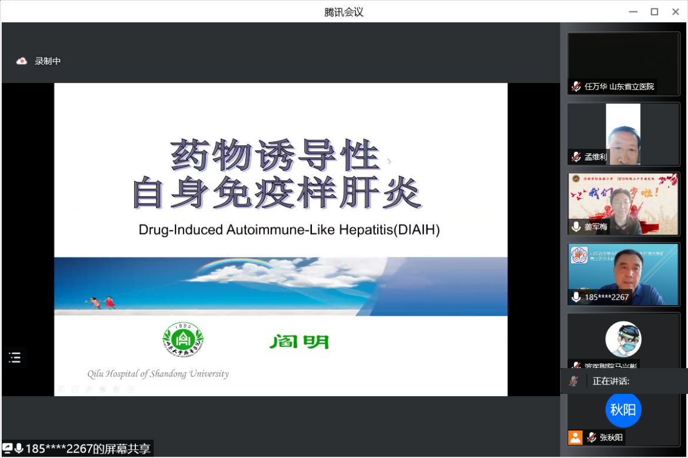Open the list menu icon at left edge
Viewport: 688px width, 458px height.
pos(15,357)
